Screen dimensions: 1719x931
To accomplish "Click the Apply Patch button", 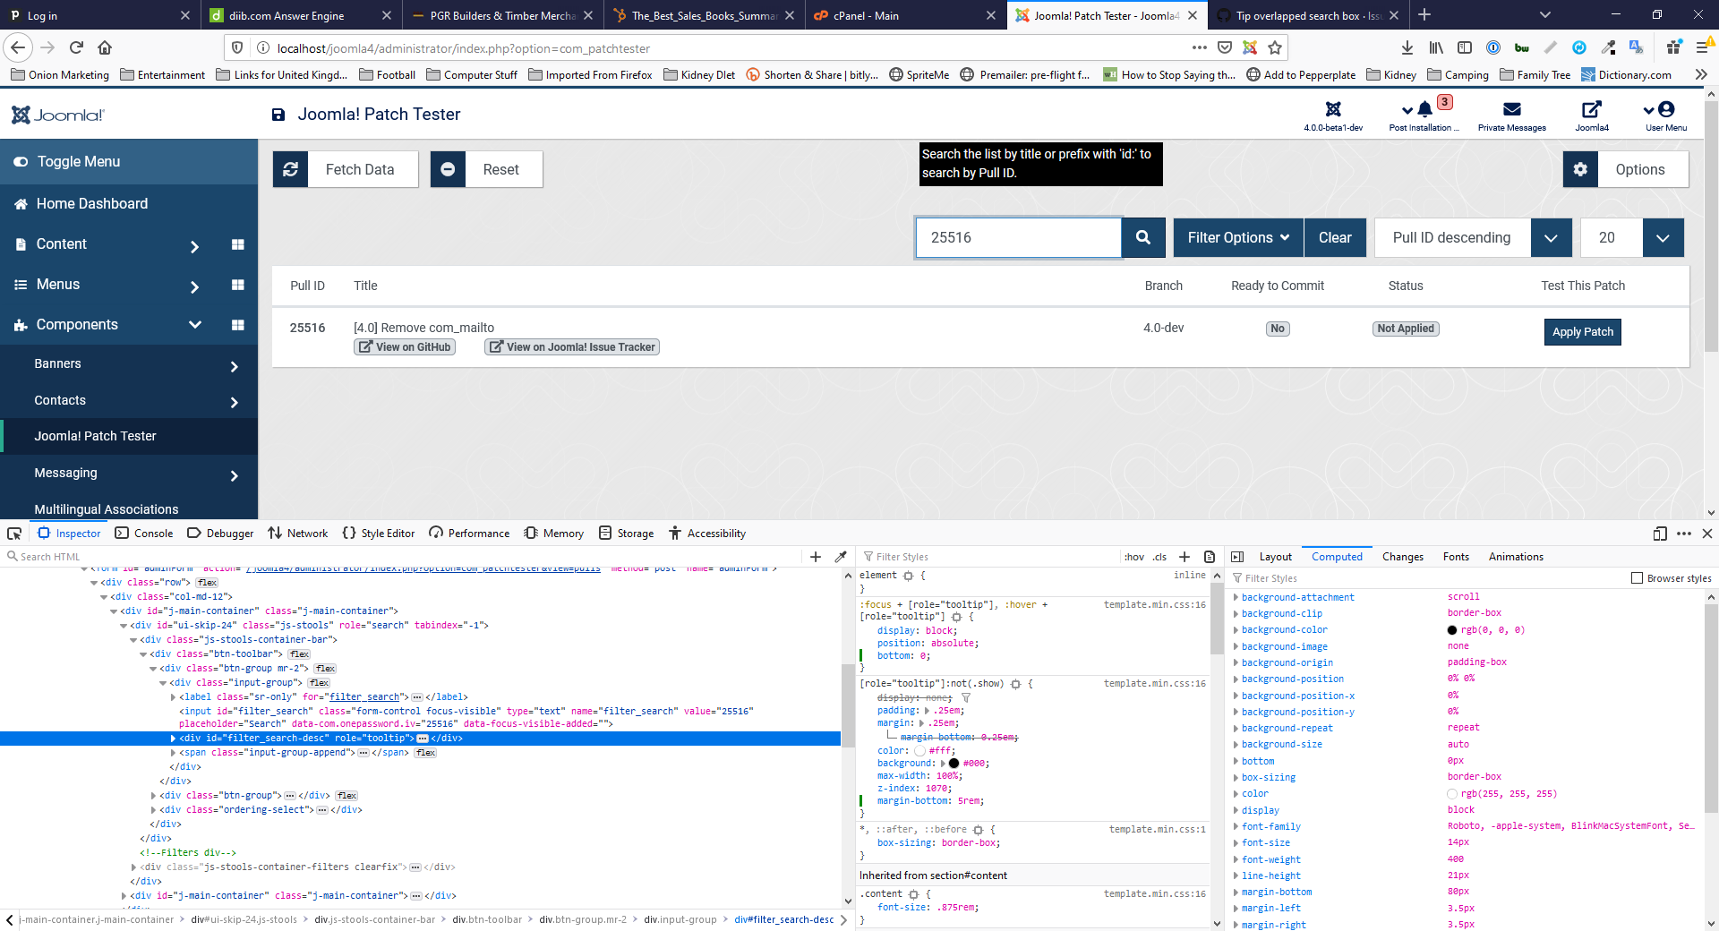I will coord(1582,332).
